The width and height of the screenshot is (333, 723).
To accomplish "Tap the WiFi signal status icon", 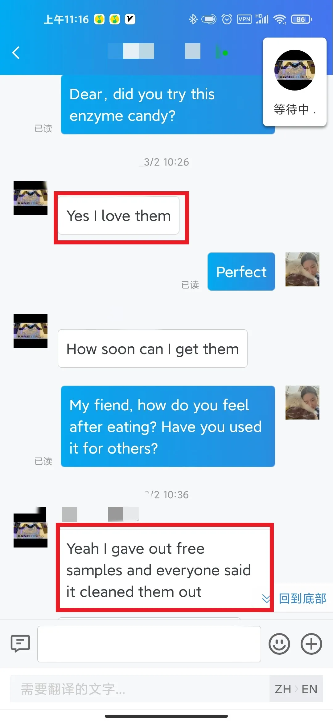I will [x=280, y=19].
